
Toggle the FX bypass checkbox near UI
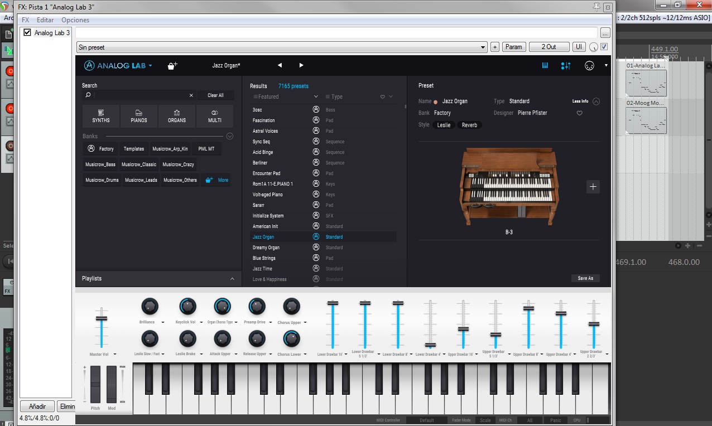[x=604, y=47]
